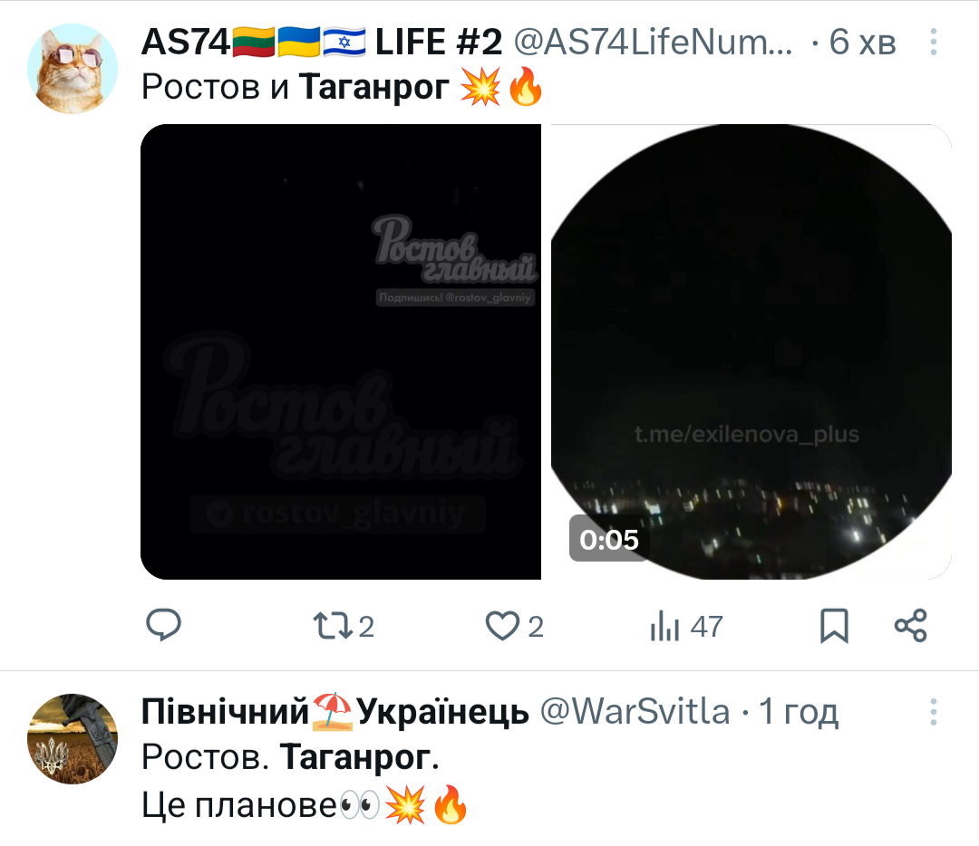Click the Північний Українець display name

pyautogui.click(x=335, y=711)
